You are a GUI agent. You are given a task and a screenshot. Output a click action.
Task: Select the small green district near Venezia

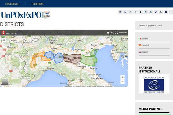[94, 53]
